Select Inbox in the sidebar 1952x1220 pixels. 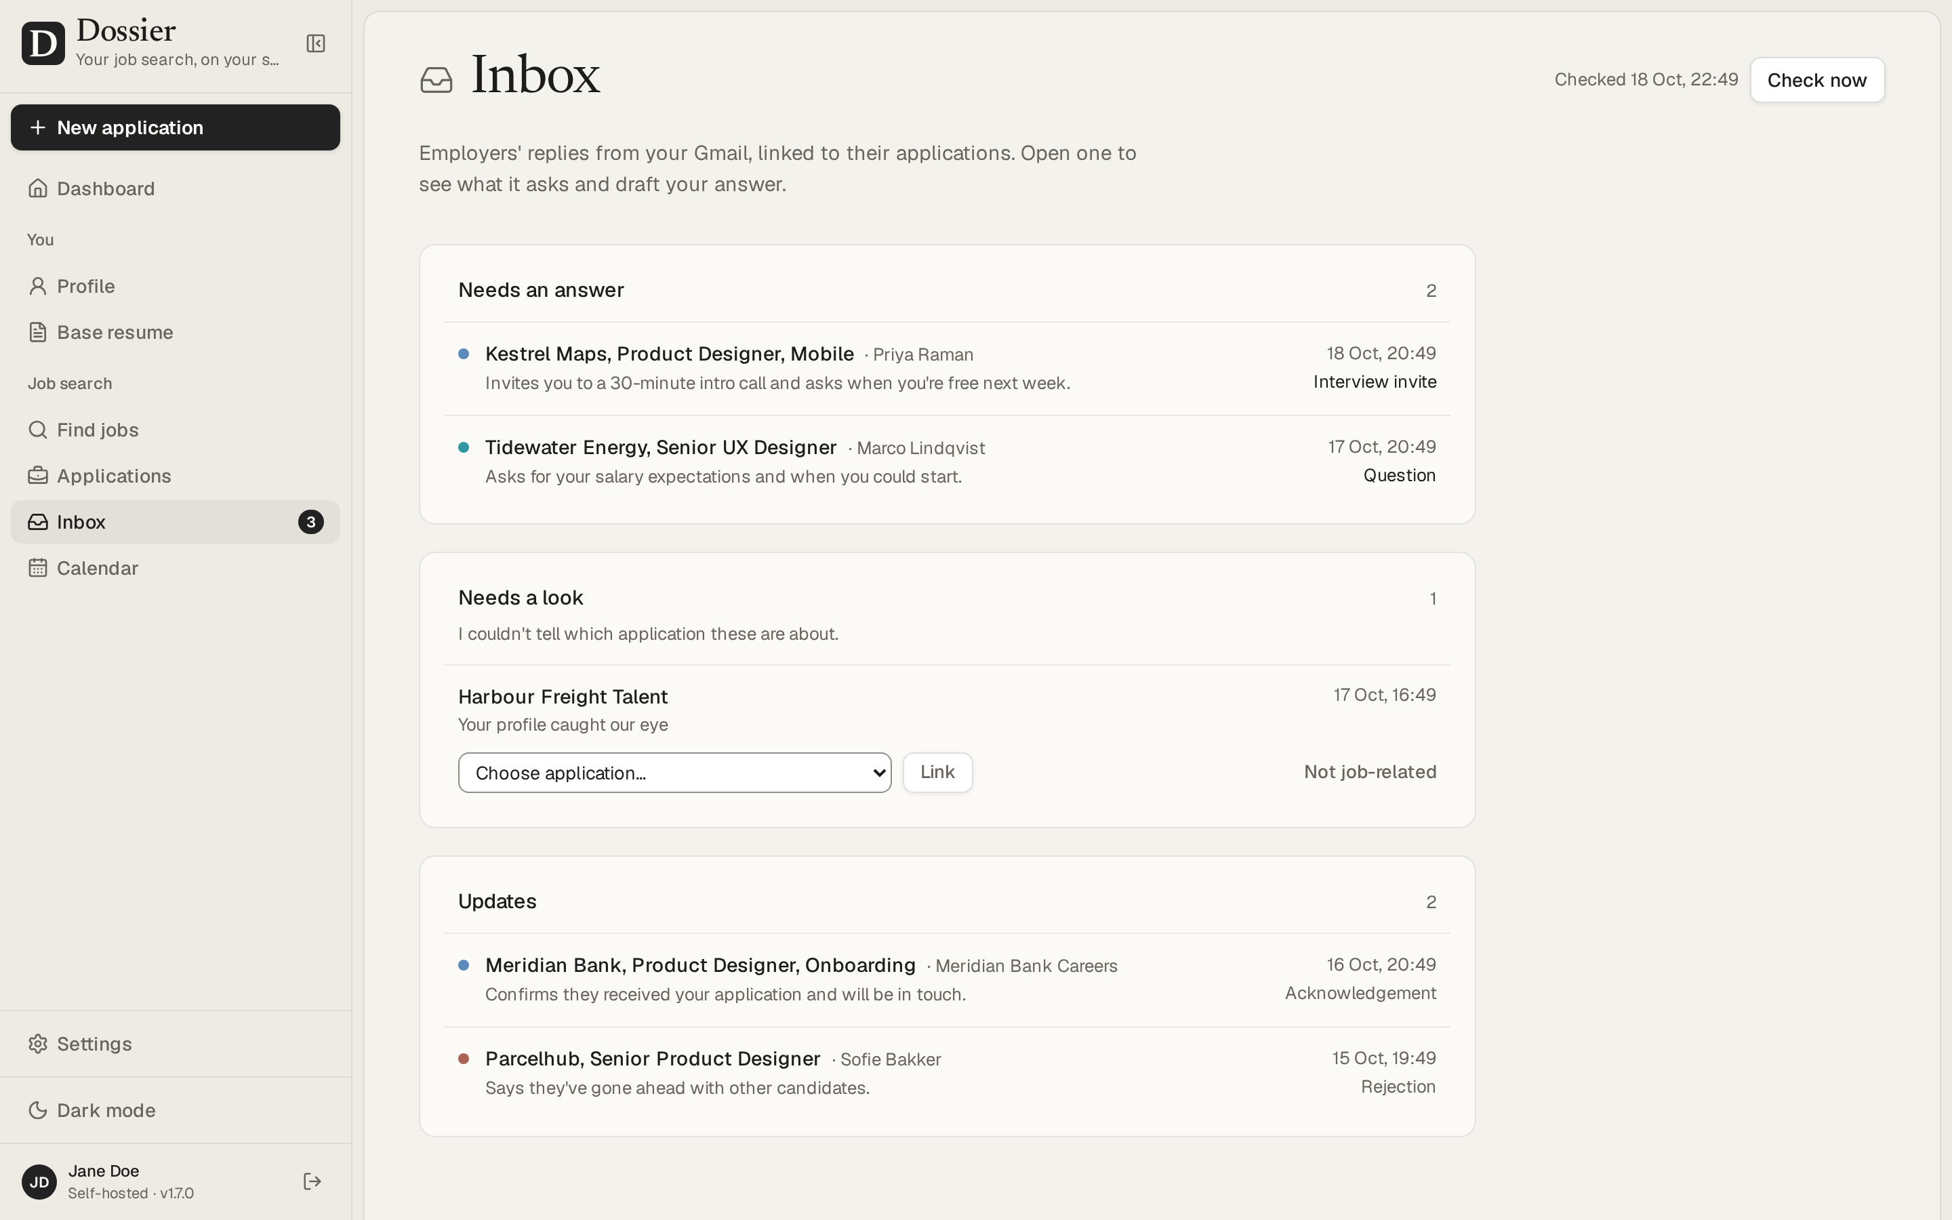coord(175,521)
